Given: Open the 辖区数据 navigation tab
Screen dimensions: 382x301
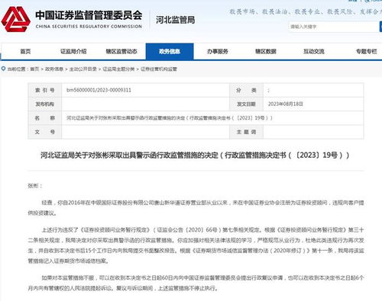Looking at the screenshot, I should point(266,52).
